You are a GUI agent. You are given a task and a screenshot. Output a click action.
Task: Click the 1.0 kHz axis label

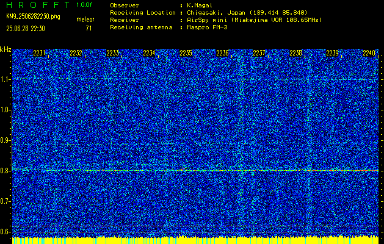[x=5, y=110]
